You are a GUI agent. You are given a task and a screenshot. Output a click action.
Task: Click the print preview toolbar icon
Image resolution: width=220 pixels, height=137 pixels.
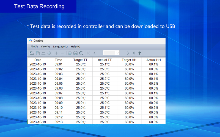[x=70, y=53]
